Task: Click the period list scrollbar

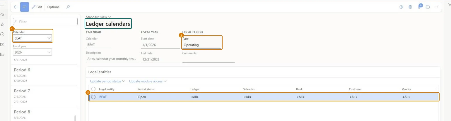Action: [x=76, y=118]
